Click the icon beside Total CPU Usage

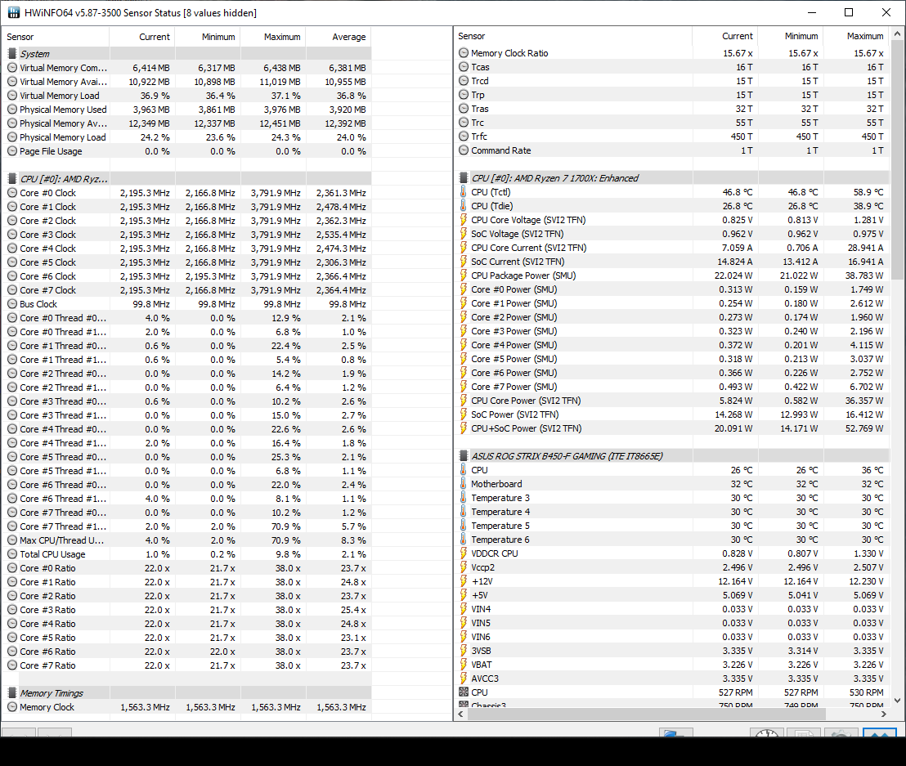12,554
